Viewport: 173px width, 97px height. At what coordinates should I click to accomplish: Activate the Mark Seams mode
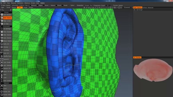click(x=6, y=18)
